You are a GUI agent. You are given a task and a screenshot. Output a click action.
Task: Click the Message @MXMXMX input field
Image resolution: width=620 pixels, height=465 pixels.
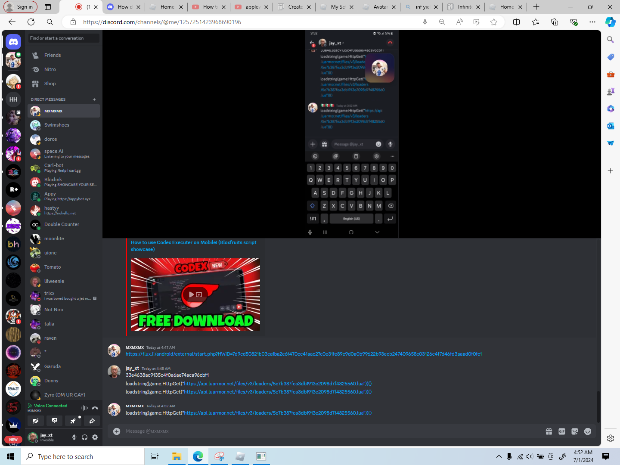332,431
